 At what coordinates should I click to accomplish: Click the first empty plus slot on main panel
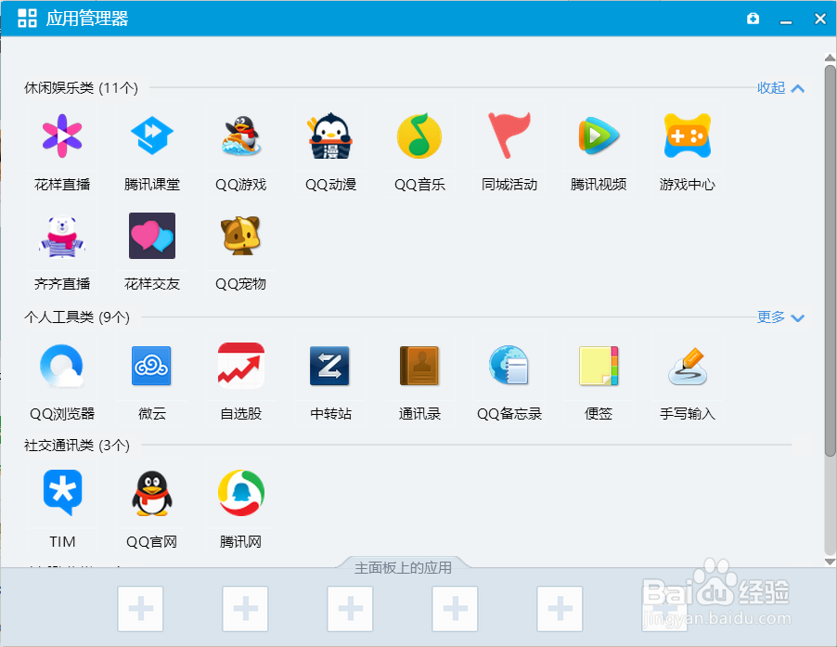[x=140, y=609]
